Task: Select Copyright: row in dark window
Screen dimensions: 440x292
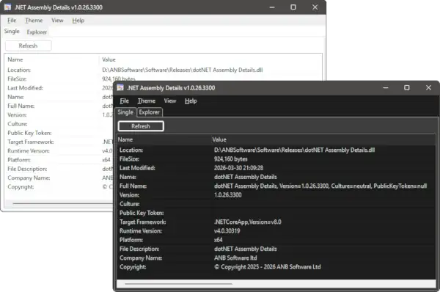Action: pos(276,267)
